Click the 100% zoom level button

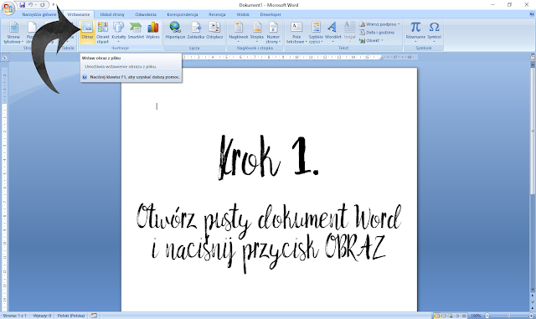click(x=476, y=316)
